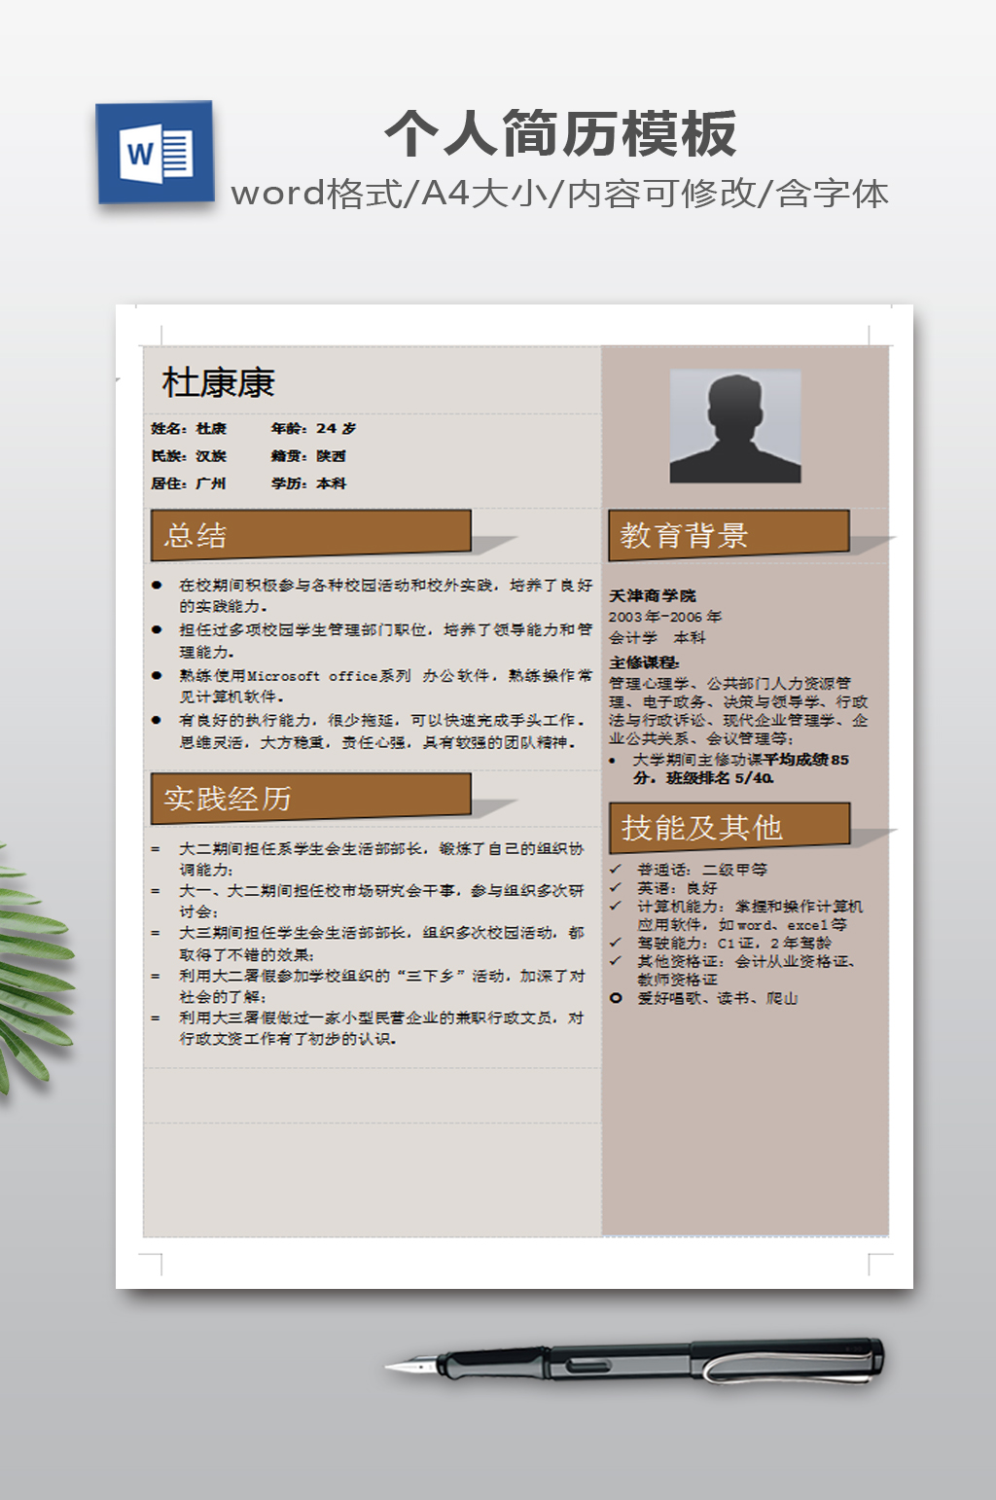Select the text 学历: 本科
This screenshot has height=1500, width=996.
[x=308, y=482]
